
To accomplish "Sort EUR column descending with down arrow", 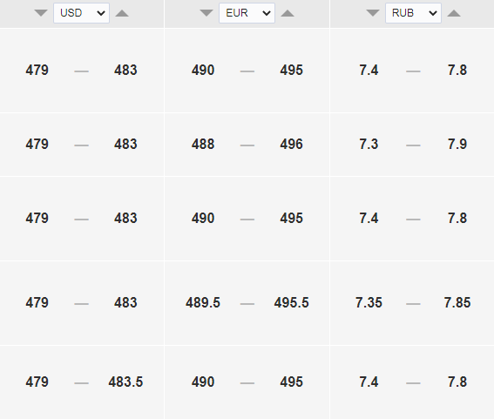I will (206, 13).
